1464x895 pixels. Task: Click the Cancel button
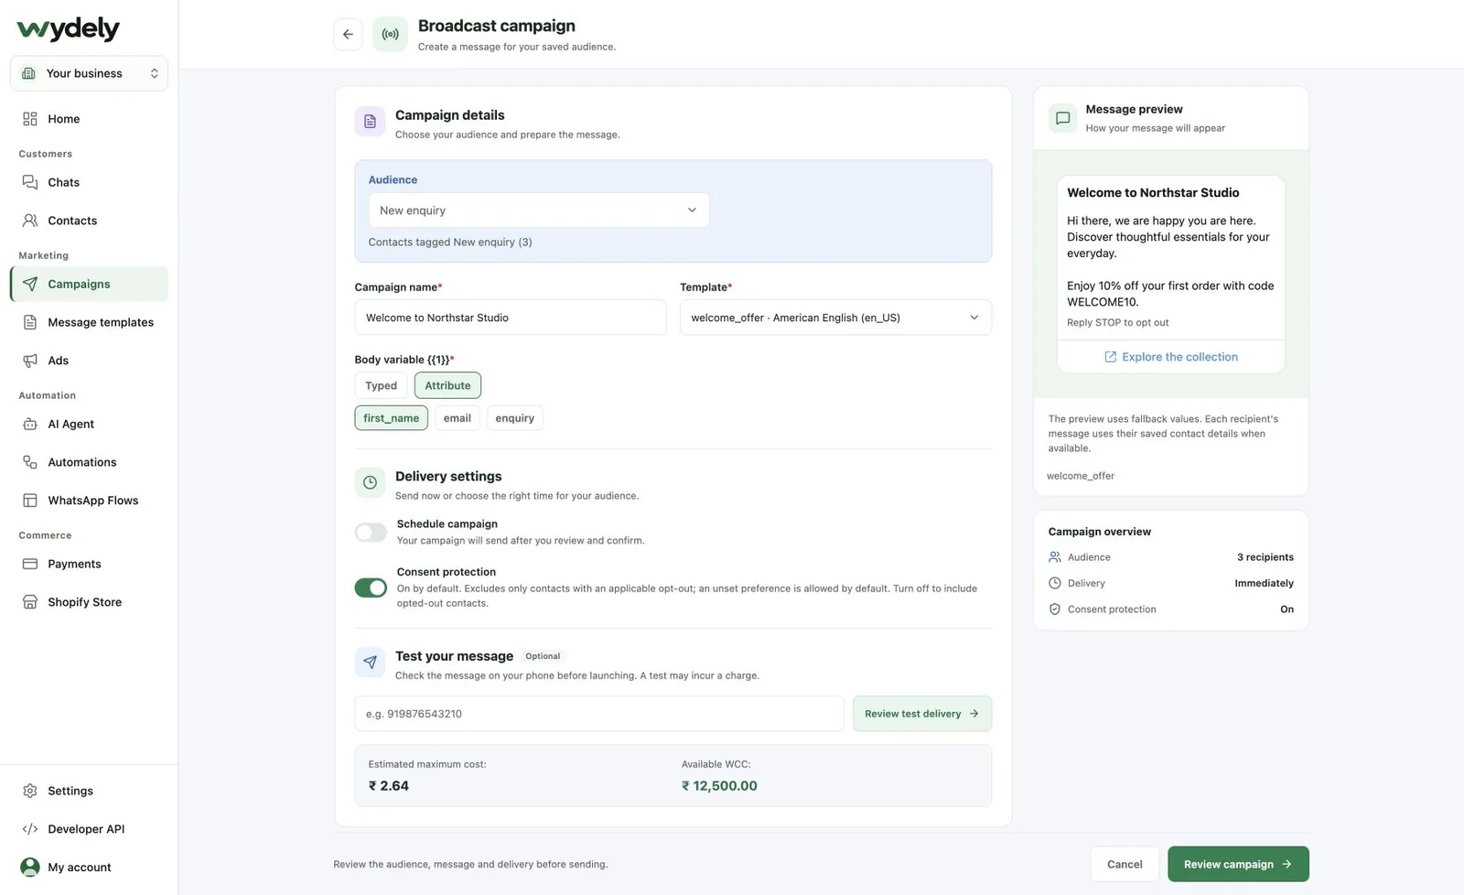(1125, 864)
